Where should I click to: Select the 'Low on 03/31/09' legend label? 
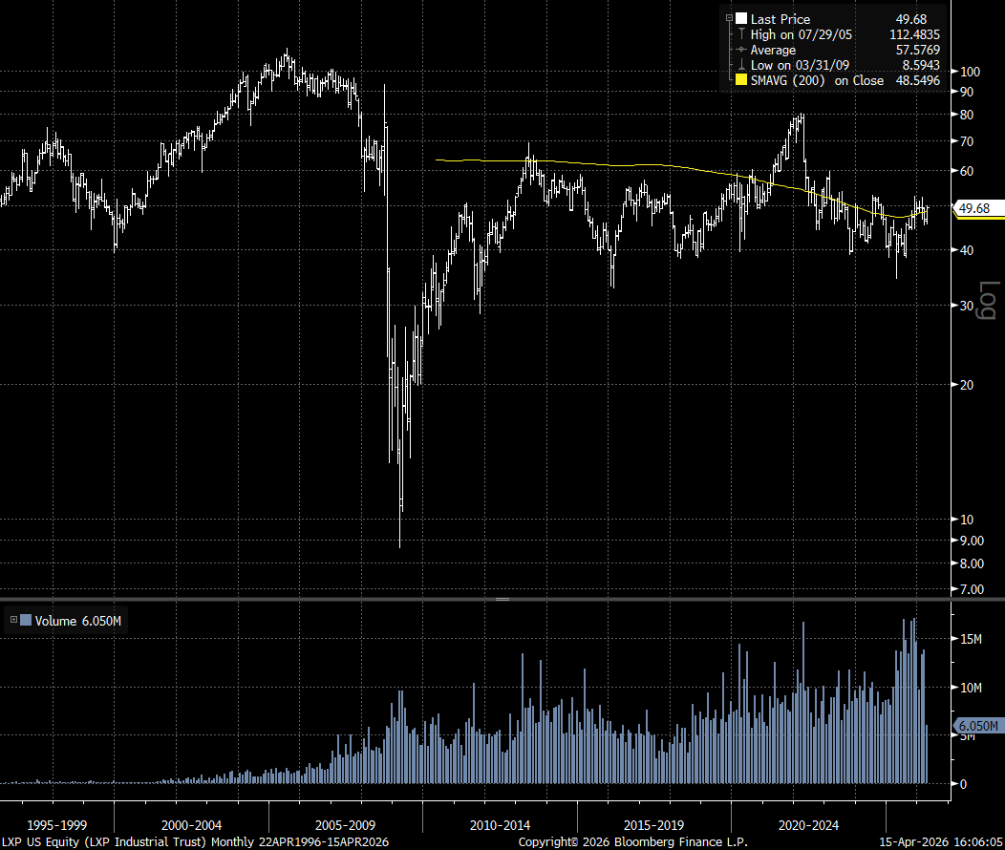[800, 65]
